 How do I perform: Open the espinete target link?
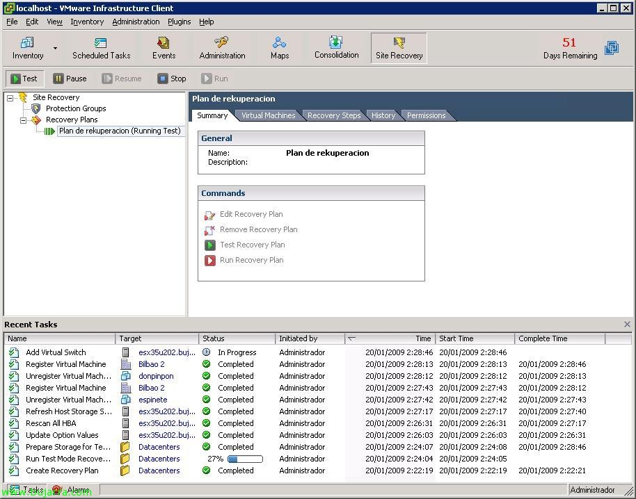click(152, 400)
